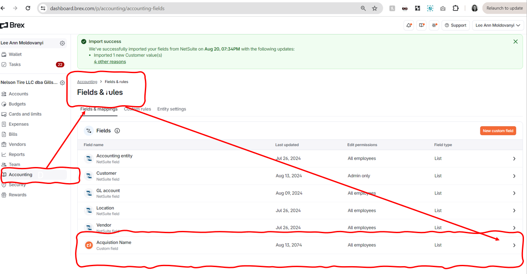Select Accounting in the sidebar
The width and height of the screenshot is (527, 274).
point(21,175)
